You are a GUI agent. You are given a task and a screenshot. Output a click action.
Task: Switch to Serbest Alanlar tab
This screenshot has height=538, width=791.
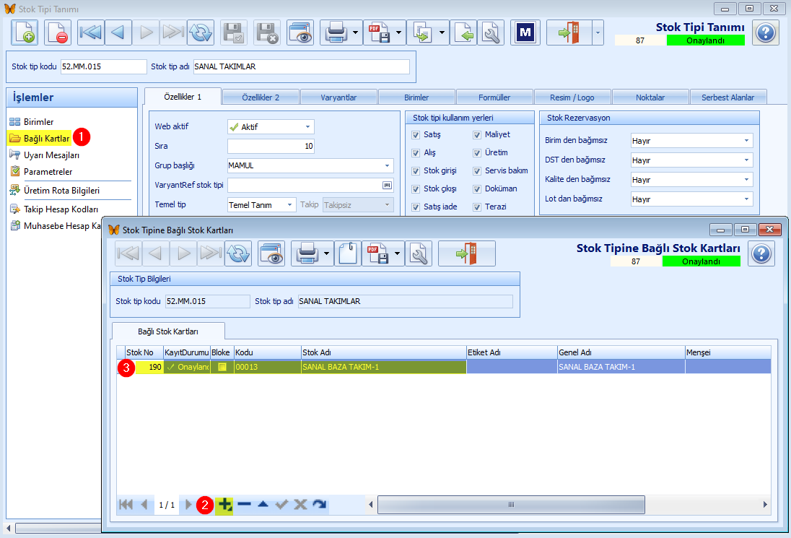(728, 97)
